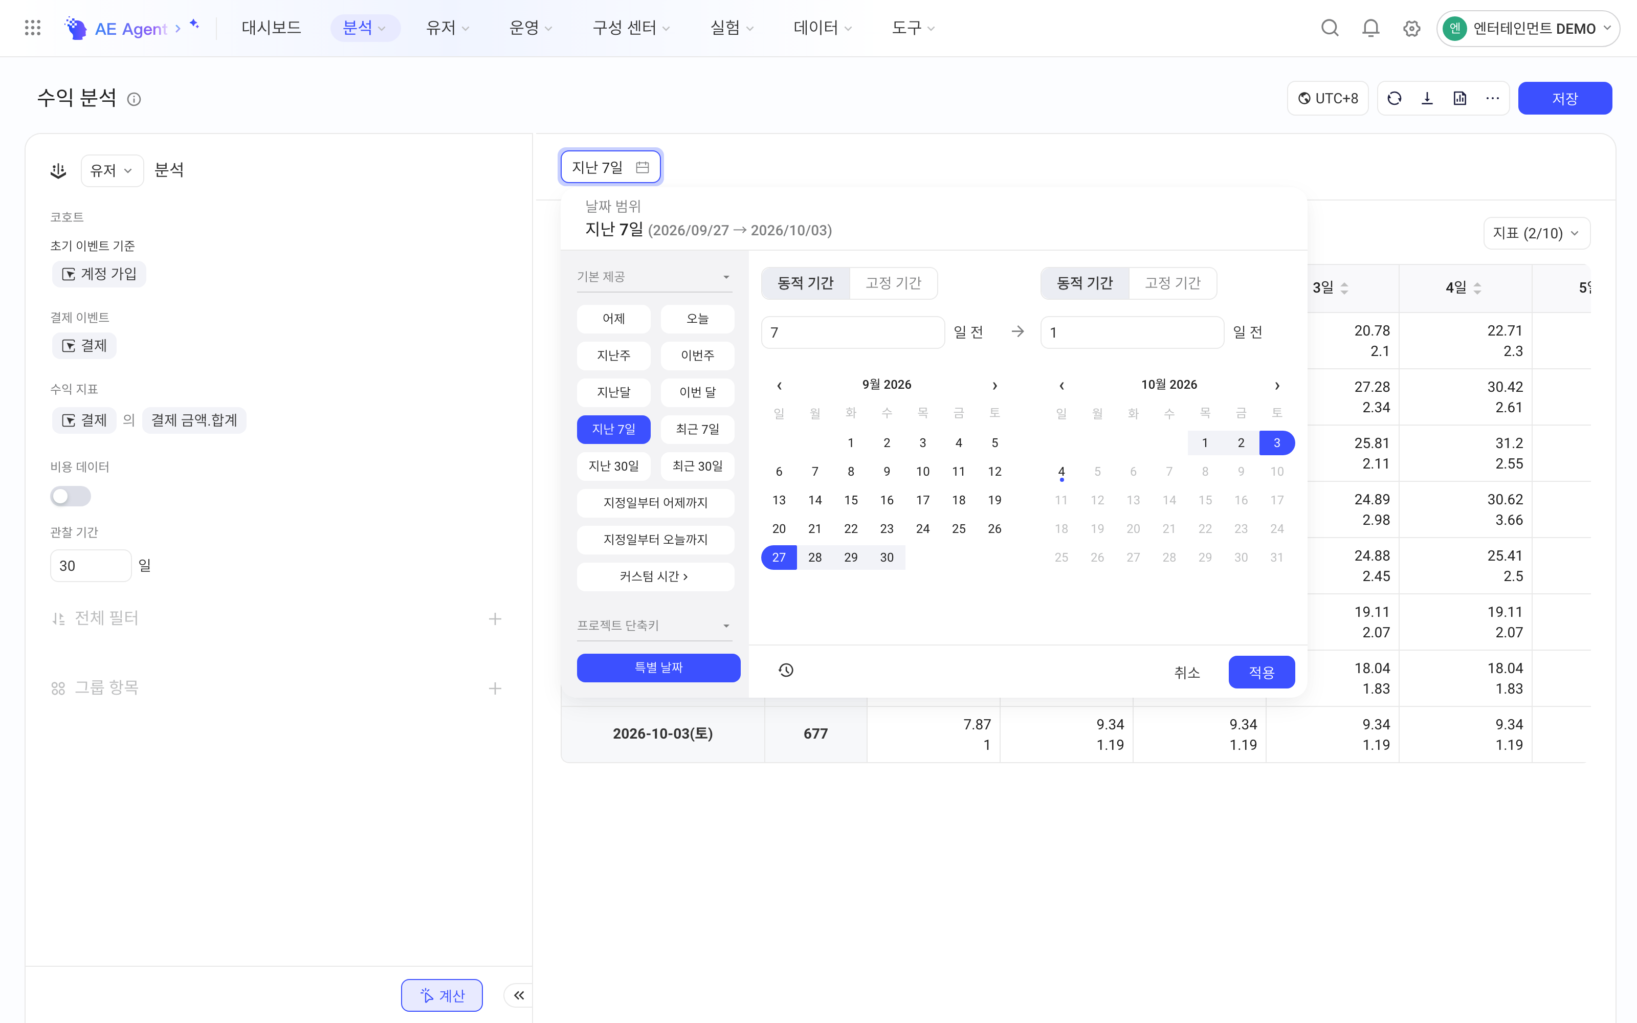1637x1023 pixels.
Task: Click 취소 to cancel date selection
Action: pyautogui.click(x=1186, y=672)
